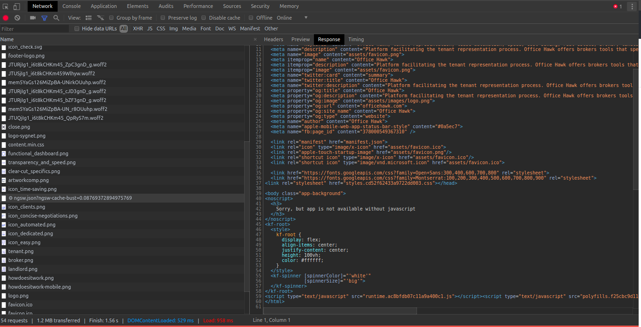Viewport: 641px width, 327px height.
Task: Click thumbnail icon of functional_dashboard.png
Action: point(4,153)
